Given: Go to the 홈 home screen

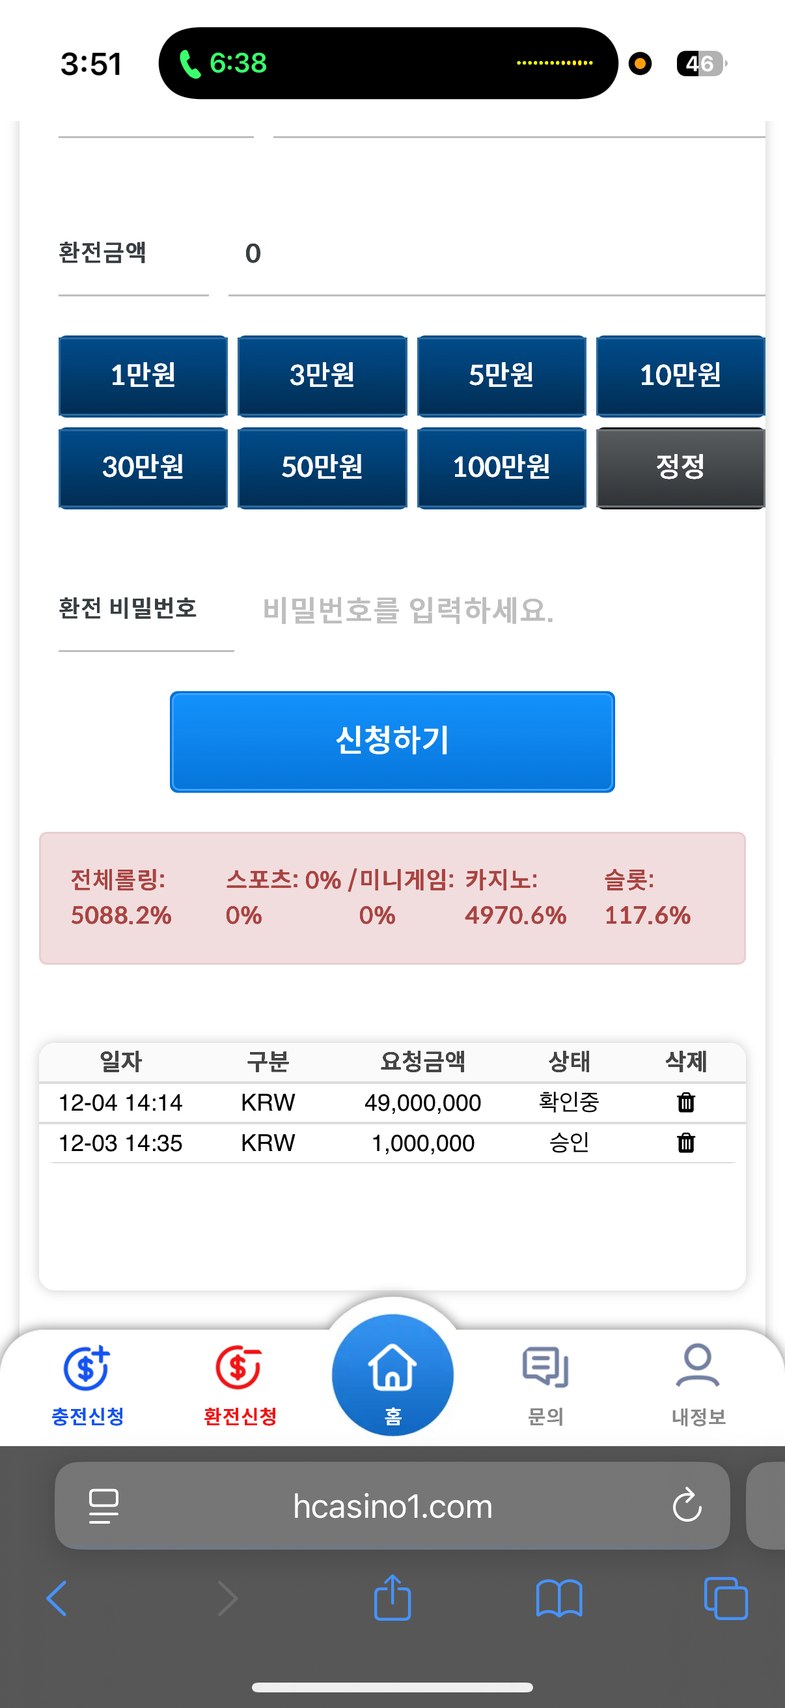Looking at the screenshot, I should (x=392, y=1376).
